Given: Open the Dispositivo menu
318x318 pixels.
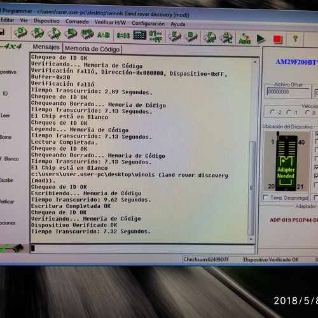Looking at the screenshot, I should [x=46, y=21].
